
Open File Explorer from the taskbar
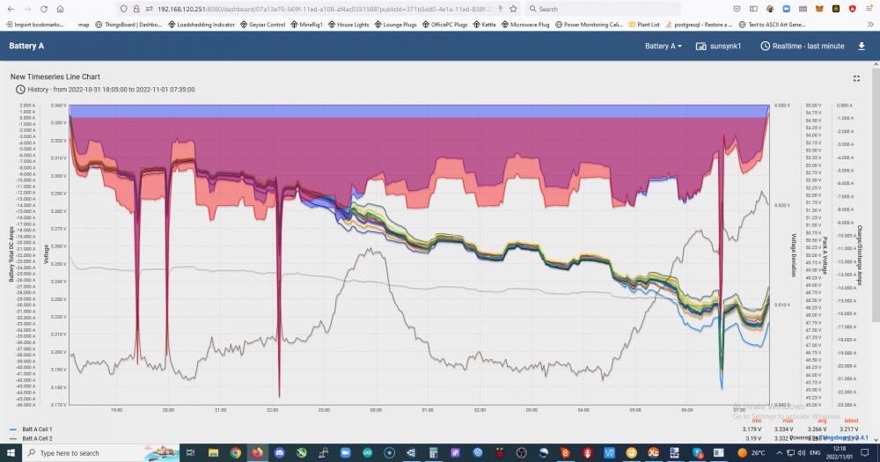click(213, 453)
